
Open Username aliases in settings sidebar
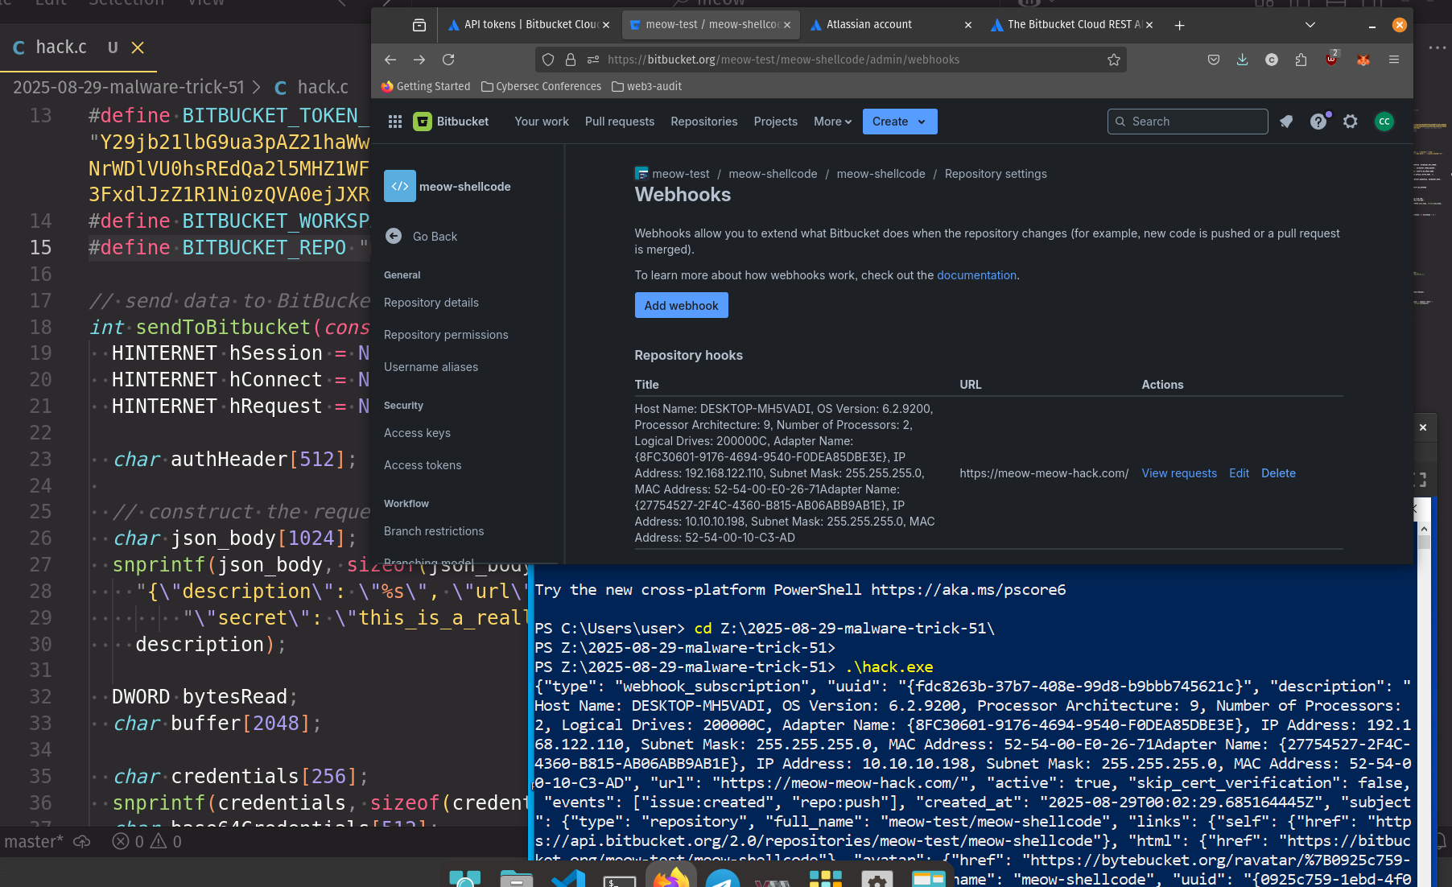pyautogui.click(x=431, y=367)
